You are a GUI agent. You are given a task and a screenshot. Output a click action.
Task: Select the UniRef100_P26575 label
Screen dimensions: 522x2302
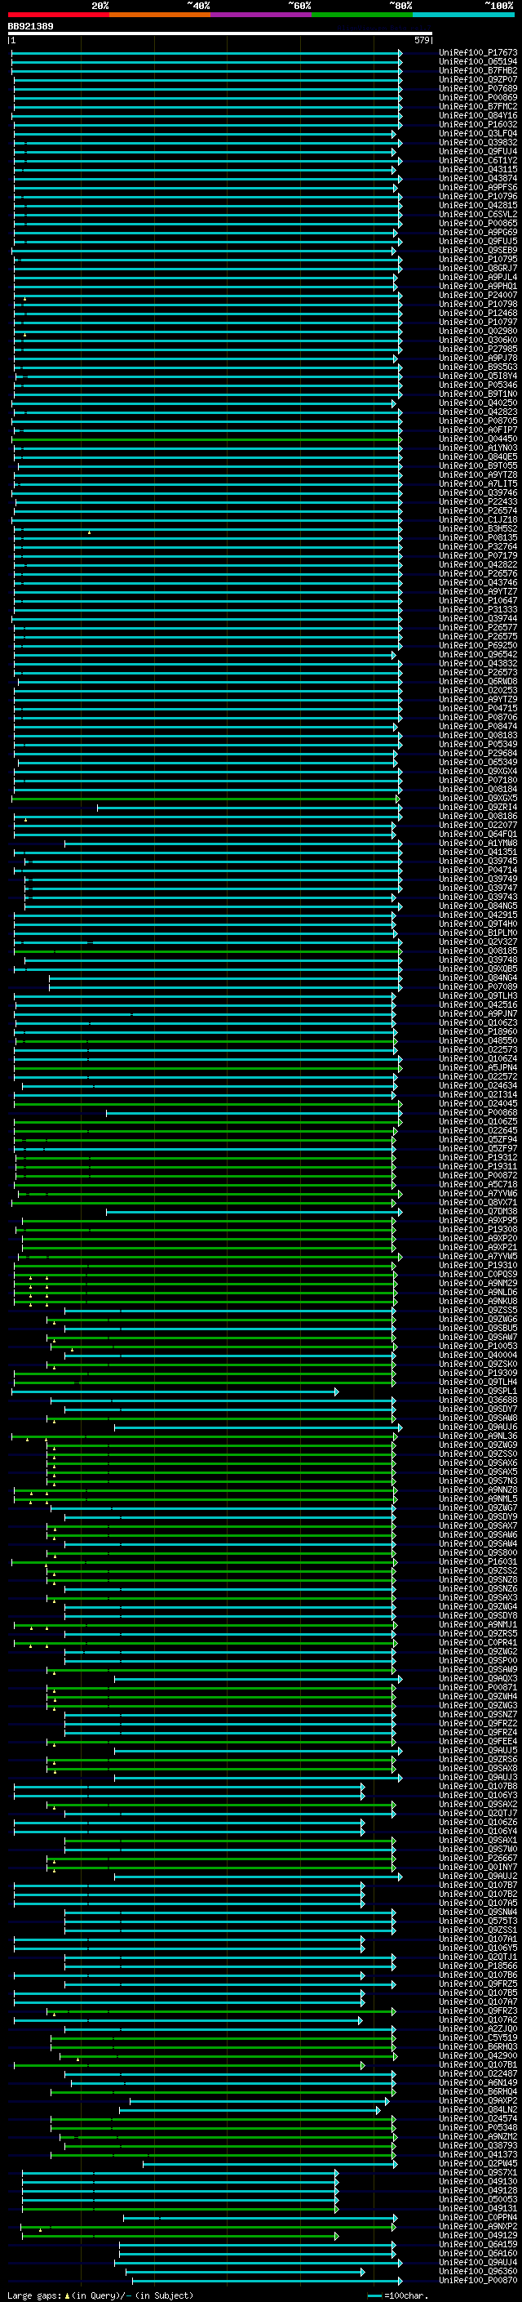[478, 636]
